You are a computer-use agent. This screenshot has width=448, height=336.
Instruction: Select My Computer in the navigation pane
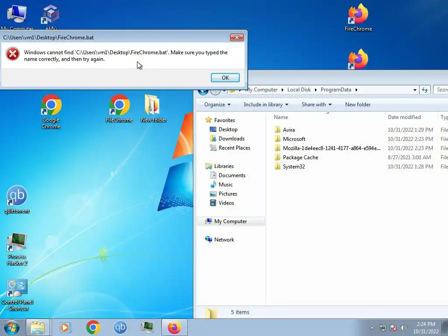pos(231,221)
